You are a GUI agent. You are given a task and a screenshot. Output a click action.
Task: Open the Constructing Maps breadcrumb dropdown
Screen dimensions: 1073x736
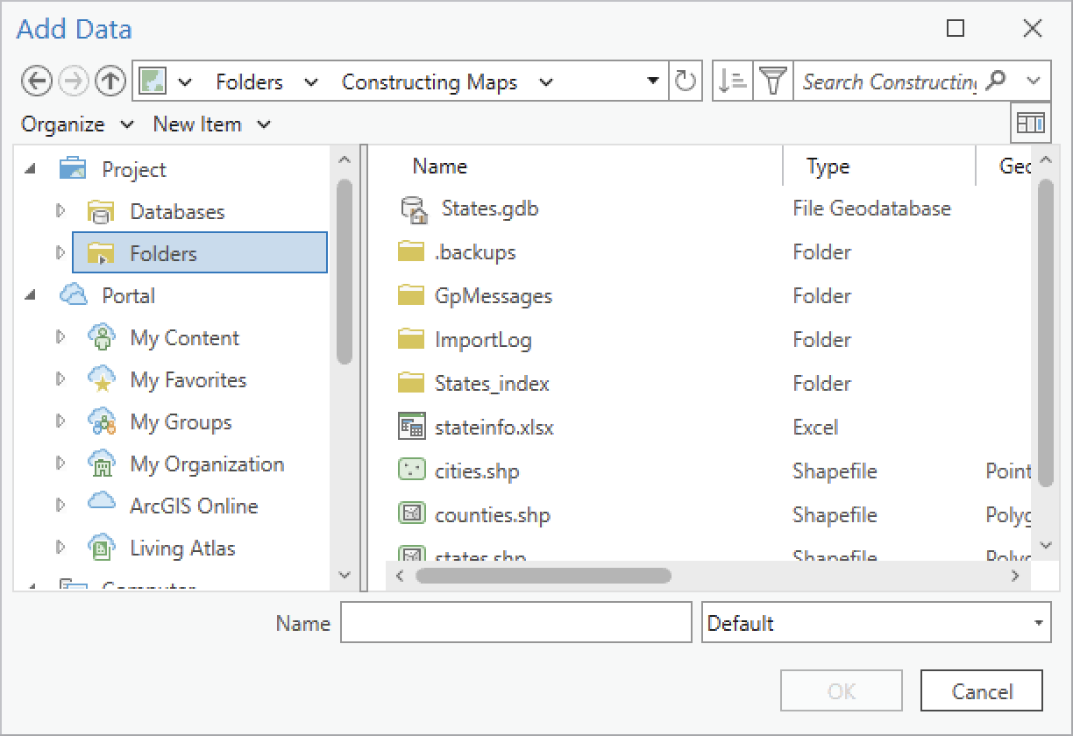tap(547, 81)
